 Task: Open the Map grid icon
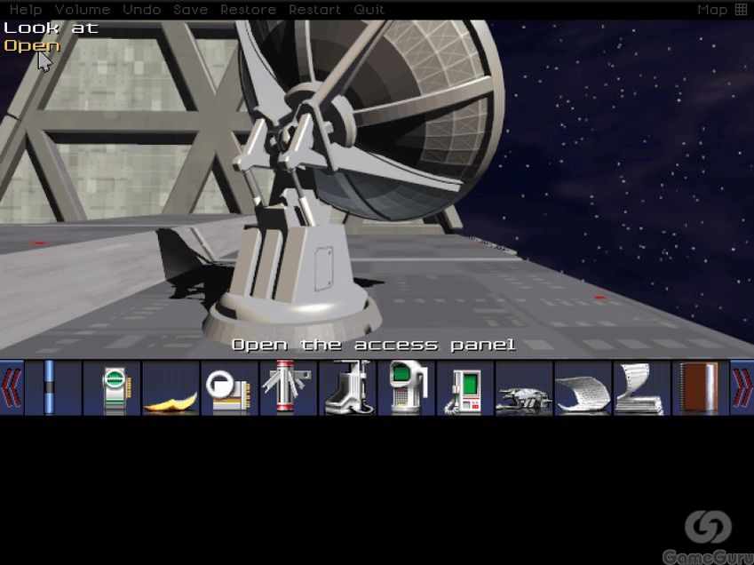[x=741, y=10]
